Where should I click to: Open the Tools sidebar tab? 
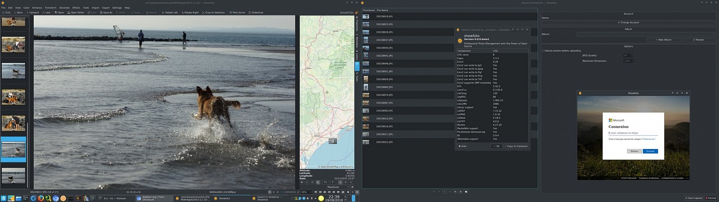click(357, 77)
